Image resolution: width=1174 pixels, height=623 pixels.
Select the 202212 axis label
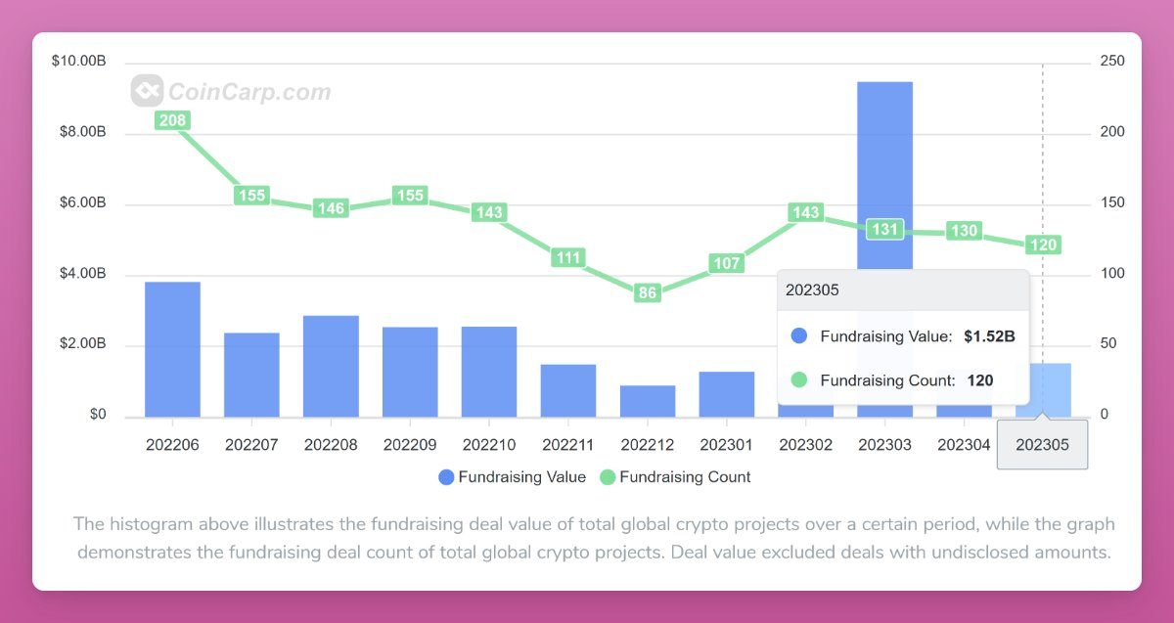click(648, 443)
